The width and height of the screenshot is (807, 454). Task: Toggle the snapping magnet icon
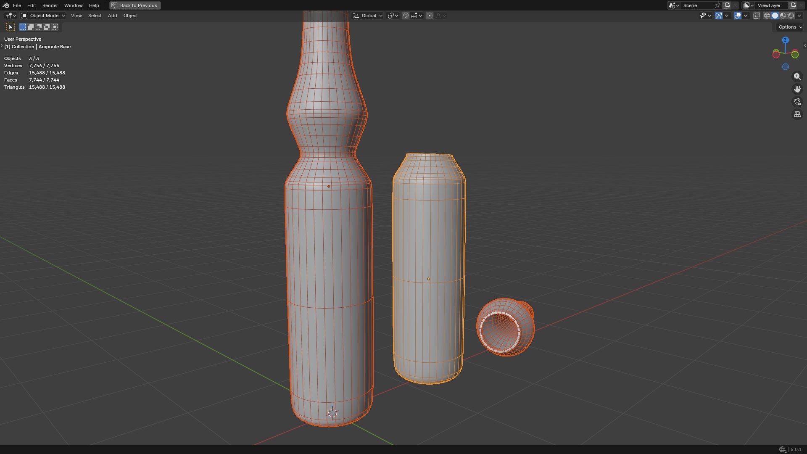click(x=406, y=16)
